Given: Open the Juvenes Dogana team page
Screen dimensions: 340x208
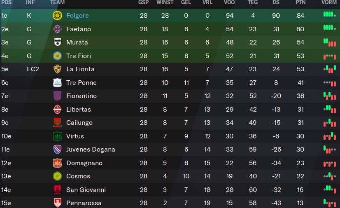Looking at the screenshot, I should click(x=91, y=150).
